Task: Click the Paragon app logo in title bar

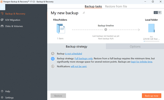Action: [x=2, y=2]
